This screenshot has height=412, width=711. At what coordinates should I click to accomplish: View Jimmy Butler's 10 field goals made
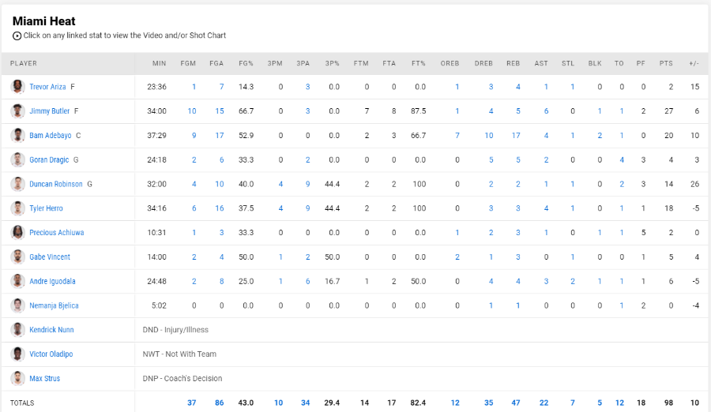[x=192, y=111]
